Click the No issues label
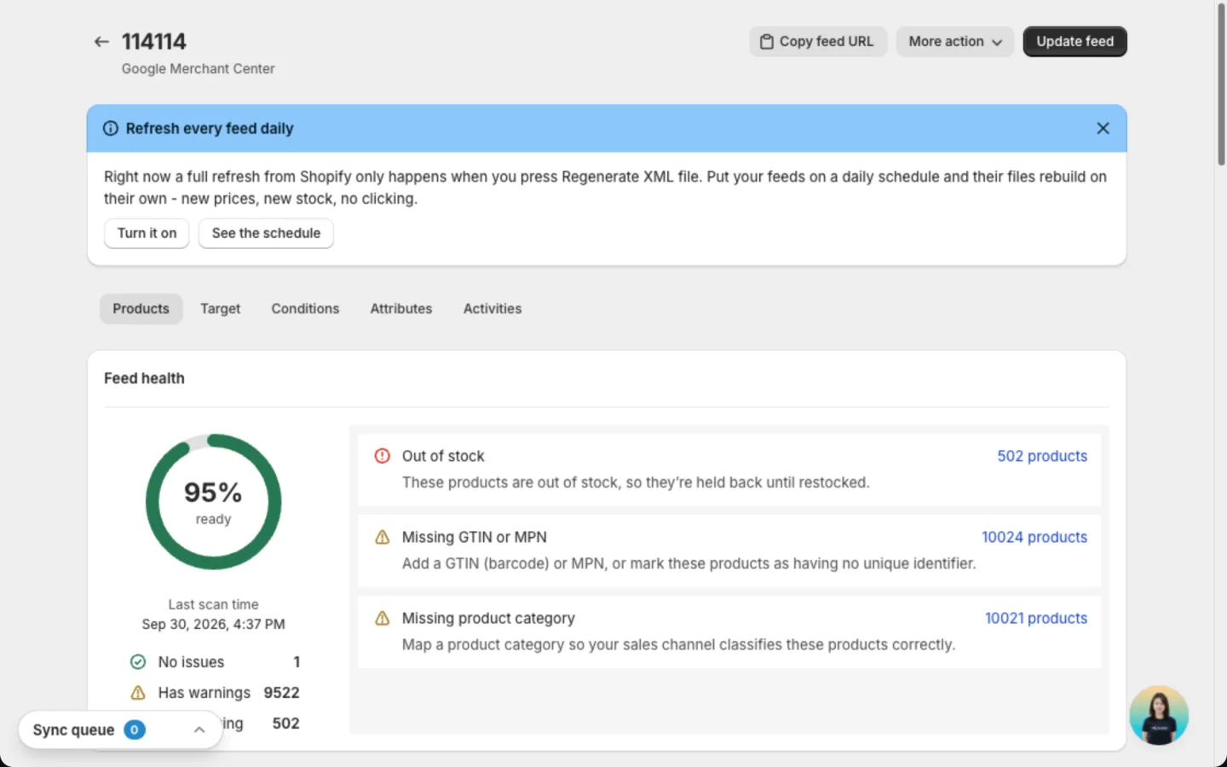Image resolution: width=1227 pixels, height=767 pixels. point(191,662)
